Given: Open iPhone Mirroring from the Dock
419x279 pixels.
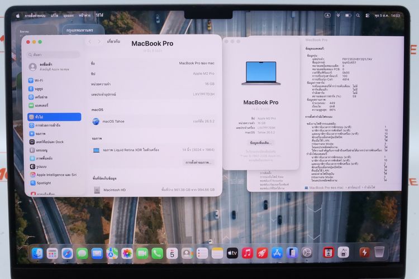Looking at the screenshot, I should [x=292, y=253].
